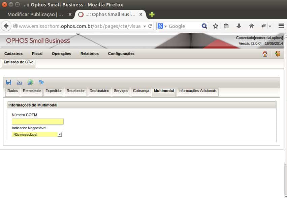This screenshot has height=198, width=287.
Task: Click Firefox back arrow button
Action: click(6, 26)
